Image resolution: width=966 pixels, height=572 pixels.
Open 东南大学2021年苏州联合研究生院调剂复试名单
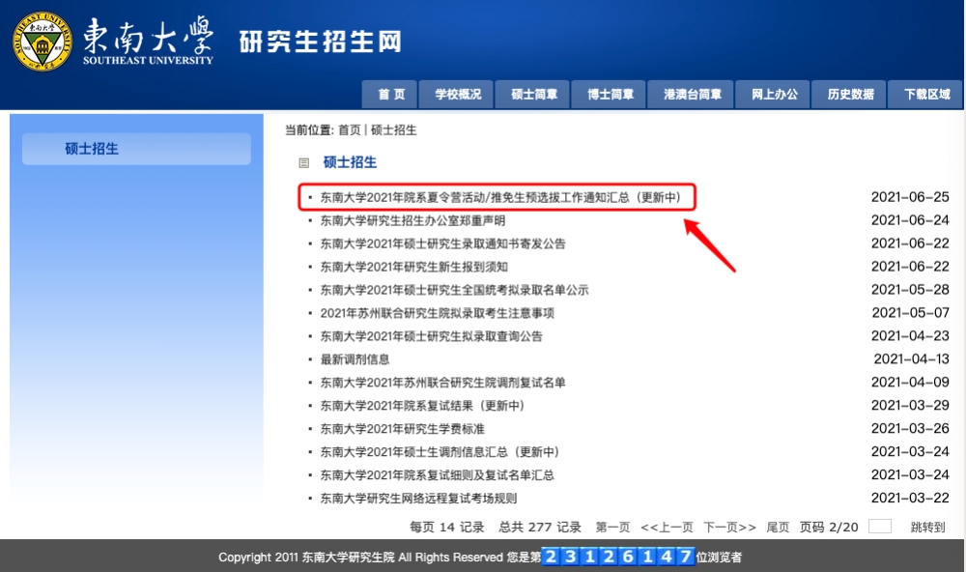(x=443, y=383)
